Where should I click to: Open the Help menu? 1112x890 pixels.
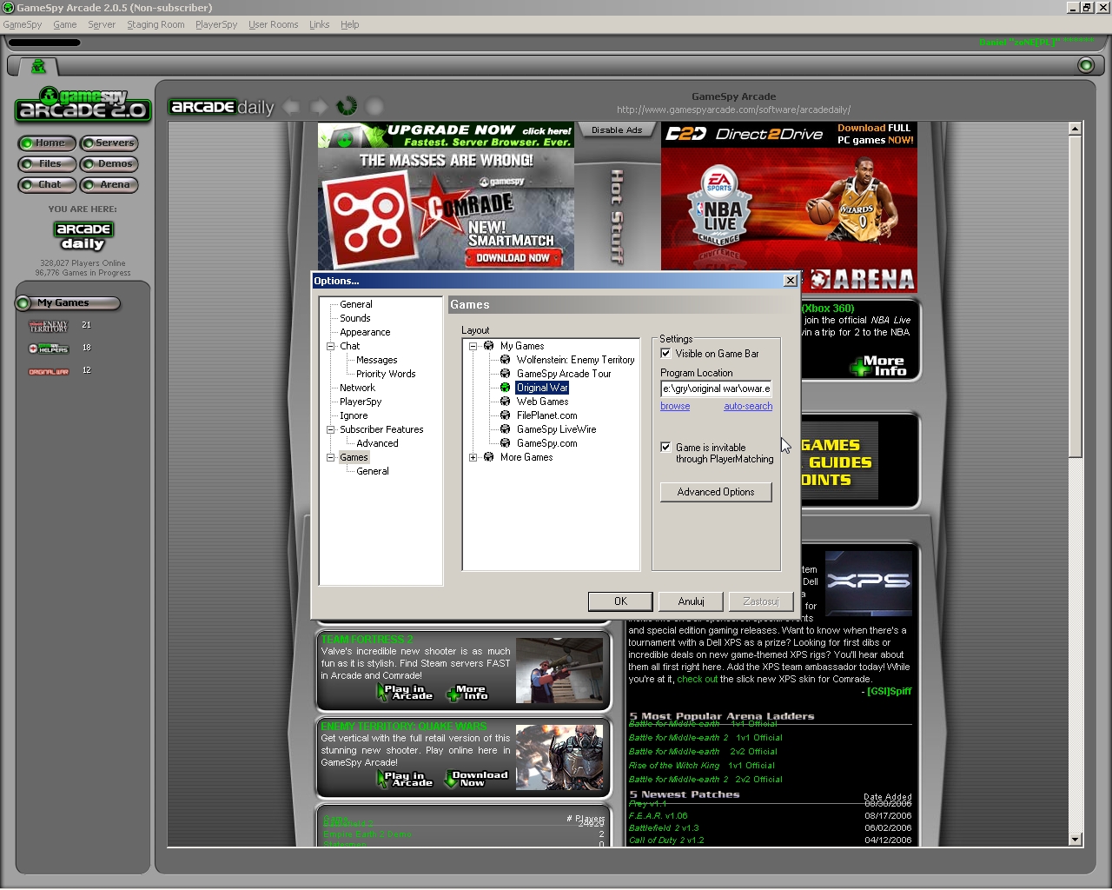(350, 24)
